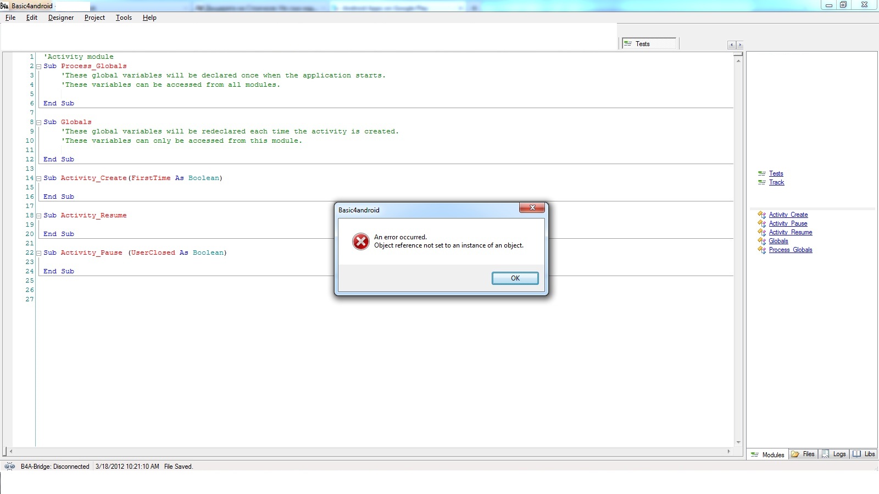Screen dimensions: 879x494
Task: Click the sub icon beside Globals
Action: pyautogui.click(x=761, y=241)
